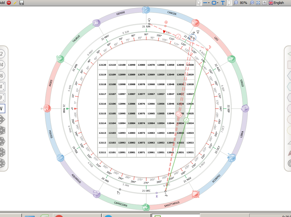Toggle the ruler tool in toolbar

tap(230, 3)
